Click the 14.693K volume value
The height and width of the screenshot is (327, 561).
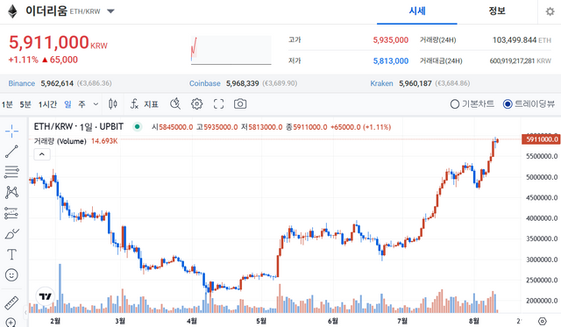point(104,141)
